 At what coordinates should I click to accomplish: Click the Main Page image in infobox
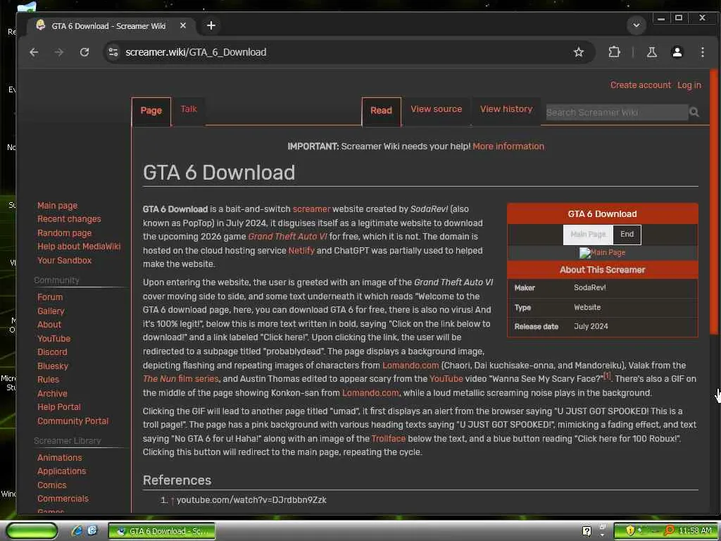point(603,253)
